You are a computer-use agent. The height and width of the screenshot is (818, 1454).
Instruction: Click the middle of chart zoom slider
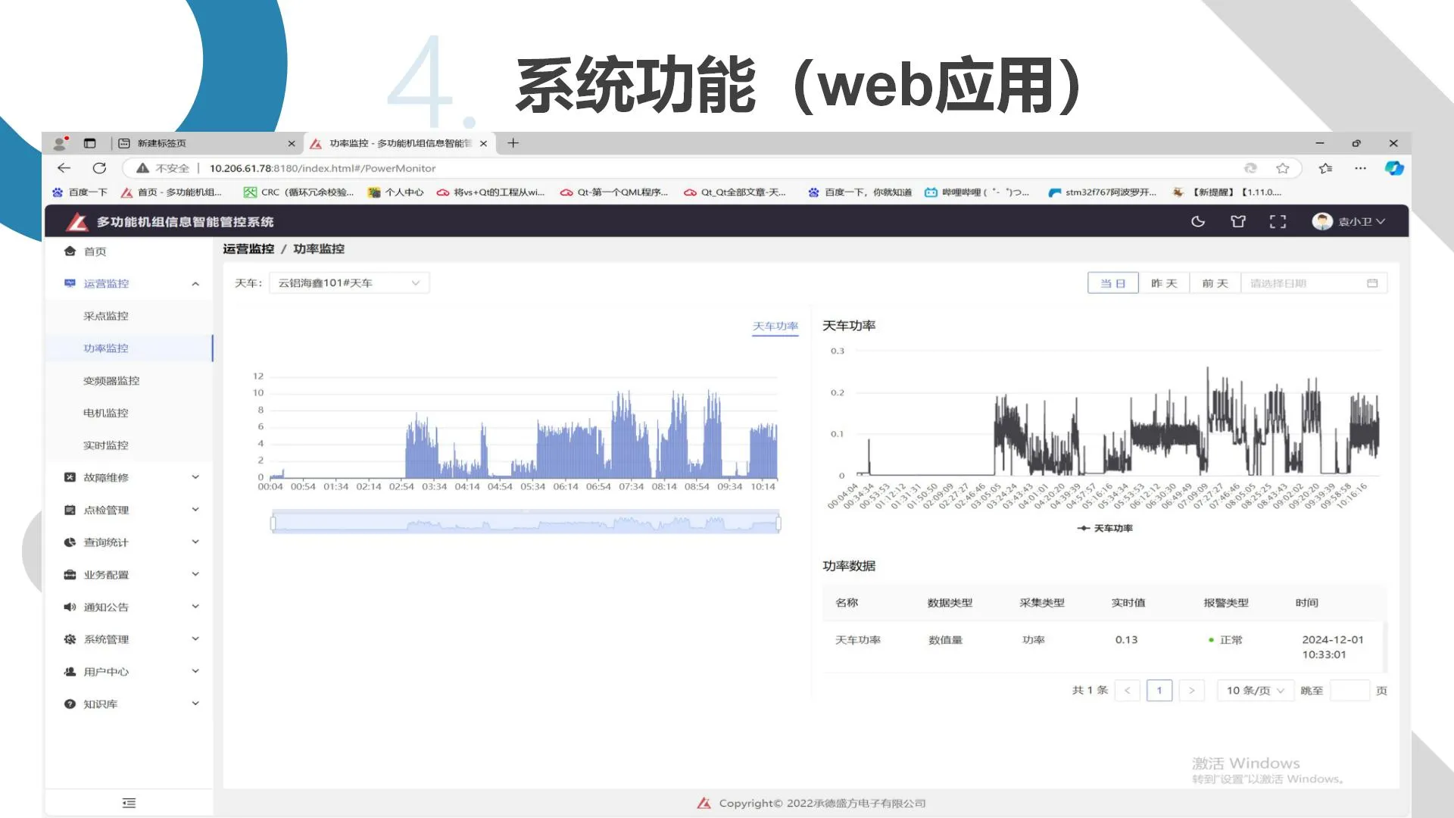[526, 523]
